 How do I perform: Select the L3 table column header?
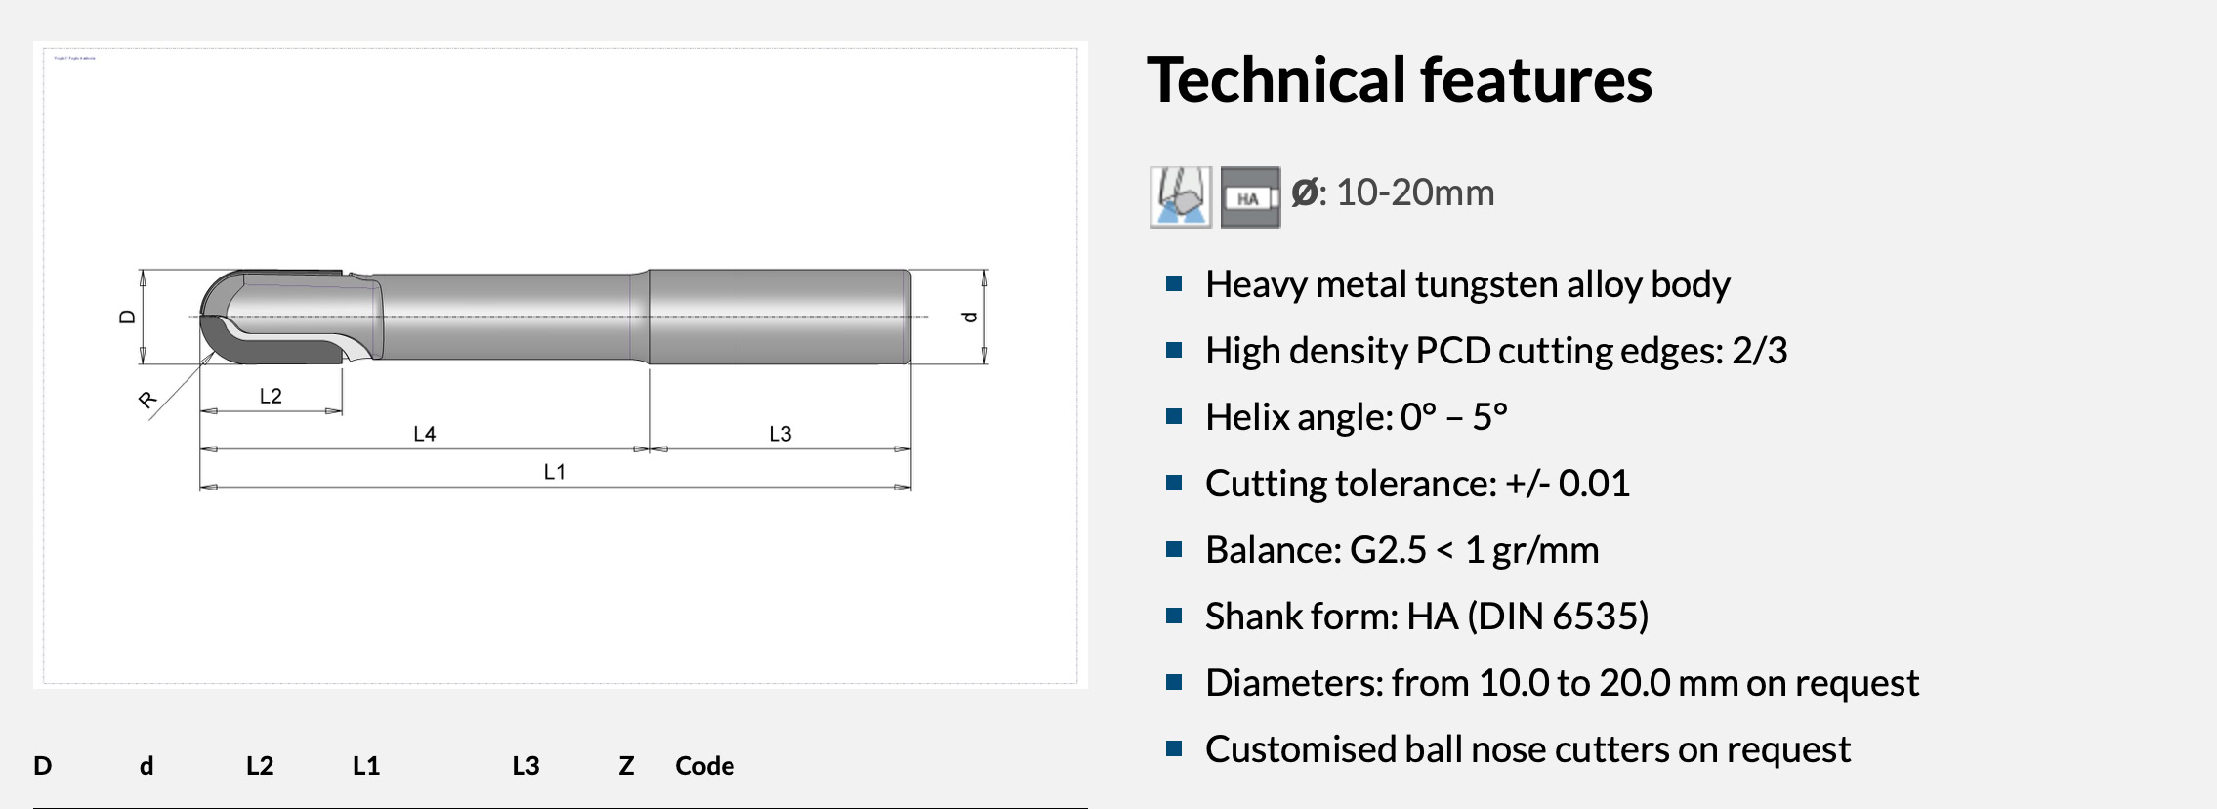coord(525,766)
